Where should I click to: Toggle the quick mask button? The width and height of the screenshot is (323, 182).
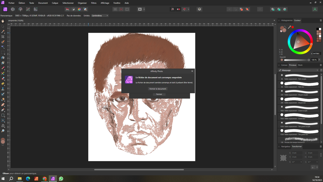140,9
